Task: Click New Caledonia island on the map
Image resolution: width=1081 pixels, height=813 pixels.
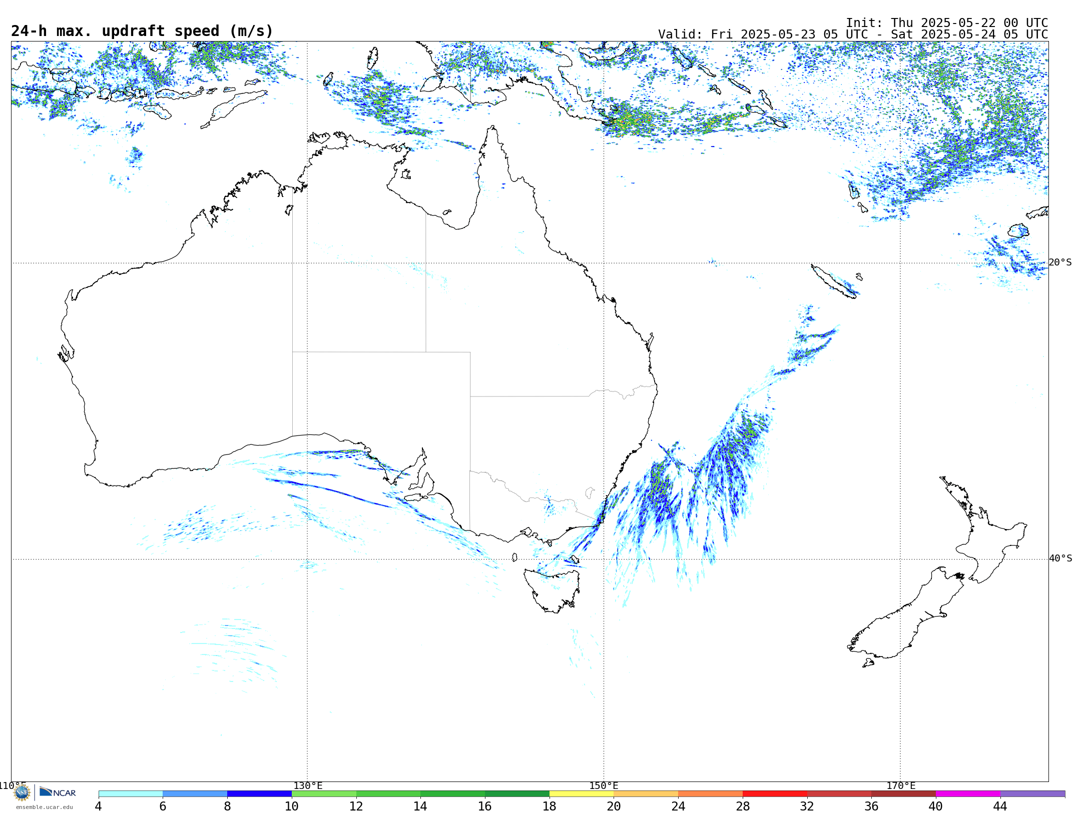Action: tap(833, 281)
